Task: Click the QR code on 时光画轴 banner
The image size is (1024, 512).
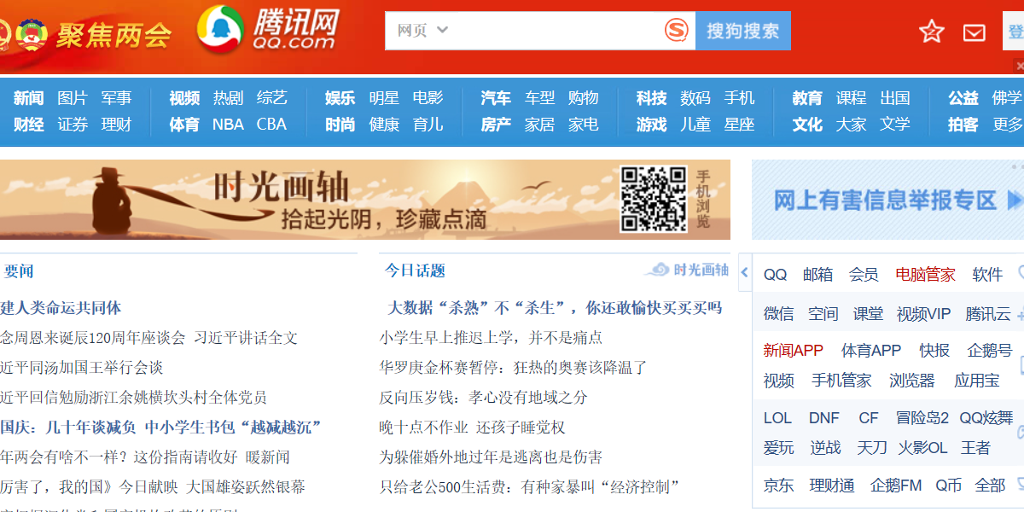Action: pyautogui.click(x=653, y=199)
